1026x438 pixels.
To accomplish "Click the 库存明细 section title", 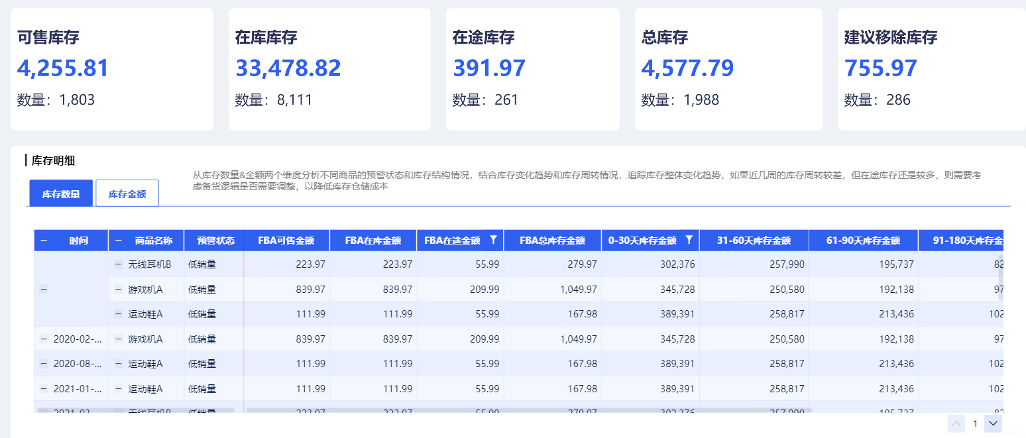I will [53, 160].
